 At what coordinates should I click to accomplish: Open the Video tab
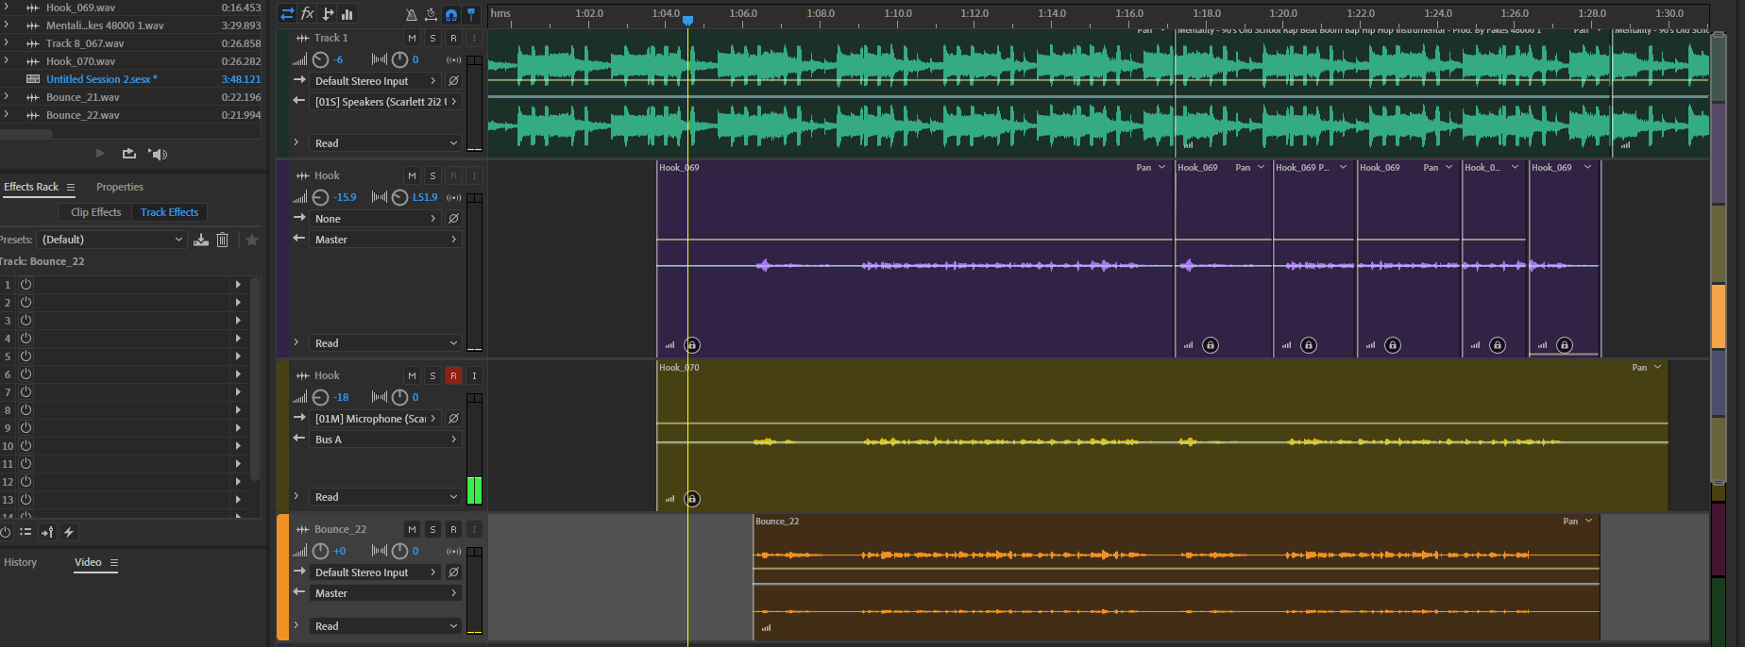point(88,562)
